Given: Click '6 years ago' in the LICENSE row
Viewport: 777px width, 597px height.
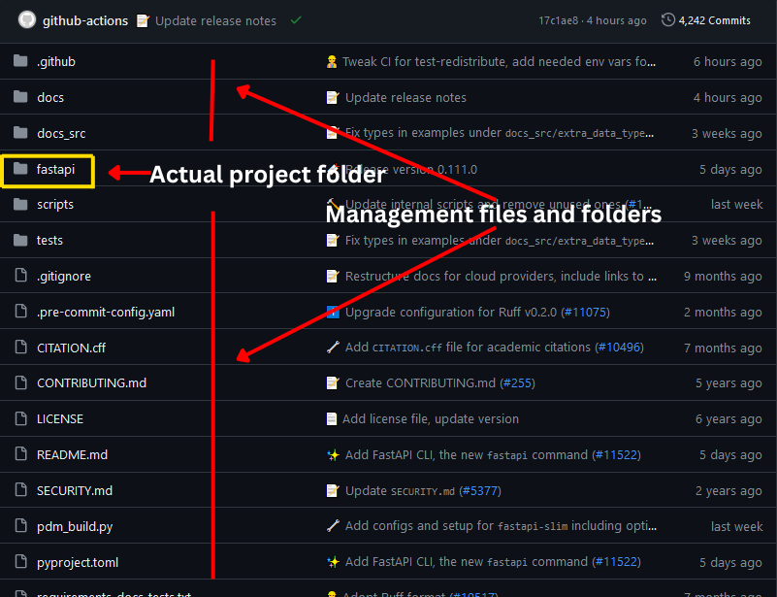Looking at the screenshot, I should pos(728,419).
